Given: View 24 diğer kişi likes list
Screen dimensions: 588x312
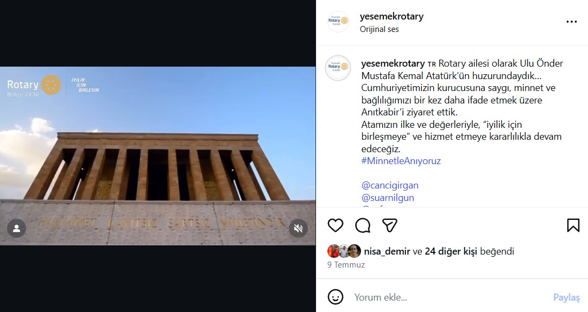Looking at the screenshot, I should [451, 251].
